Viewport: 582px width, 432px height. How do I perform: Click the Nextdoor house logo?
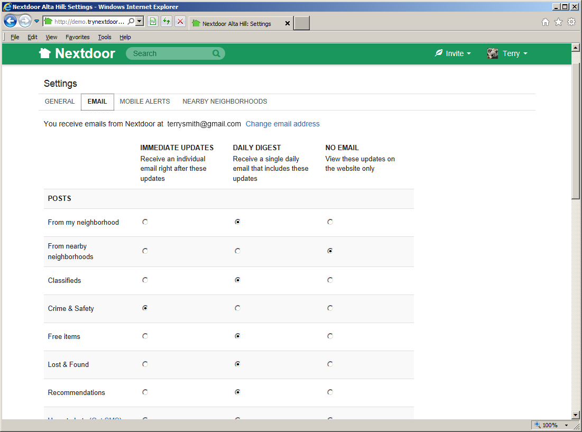(45, 53)
